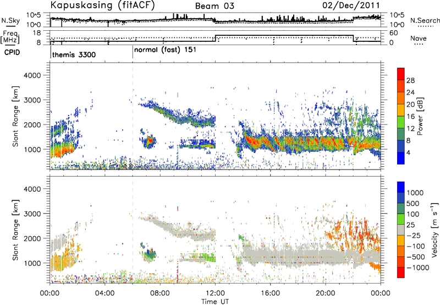Select the "normal (fast) 151" CPID entry

tap(165, 50)
